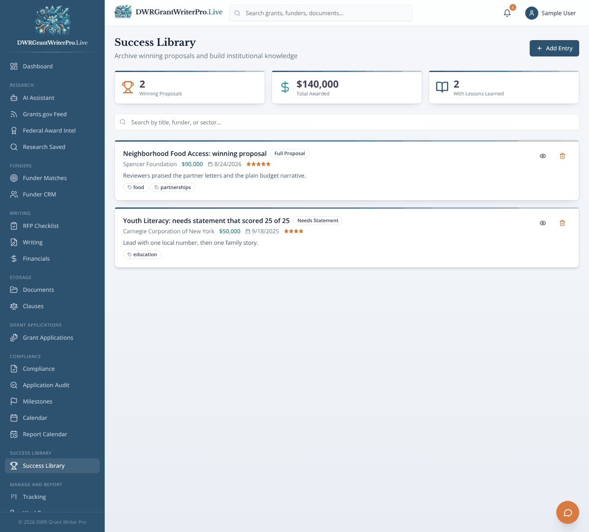Screen dimensions: 589x532
Task: Open Federal Award Intel
Action: [52, 131]
